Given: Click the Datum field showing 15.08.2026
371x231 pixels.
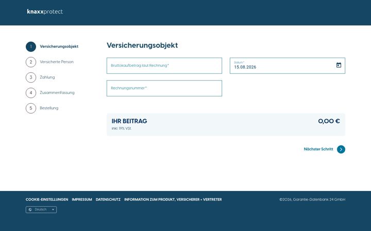Looking at the screenshot, I should tap(287, 66).
